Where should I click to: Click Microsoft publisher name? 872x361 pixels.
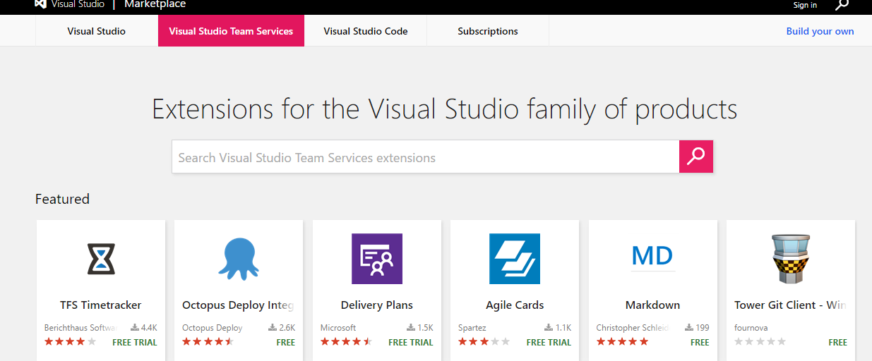(x=338, y=328)
